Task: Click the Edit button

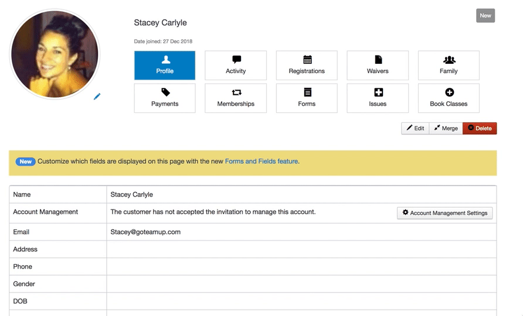Action: pos(415,128)
